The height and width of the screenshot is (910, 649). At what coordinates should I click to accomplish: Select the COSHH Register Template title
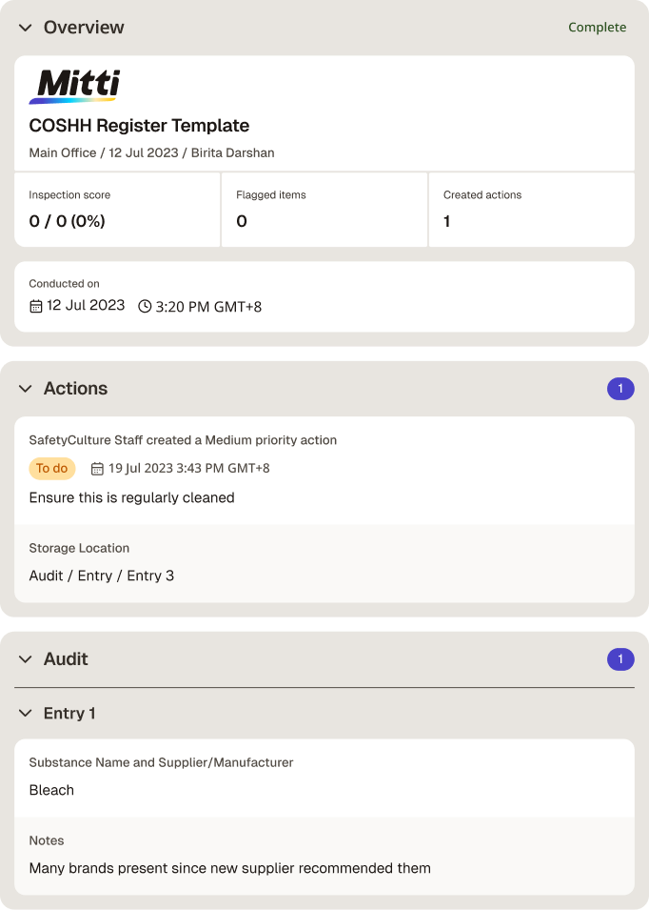coord(139,126)
